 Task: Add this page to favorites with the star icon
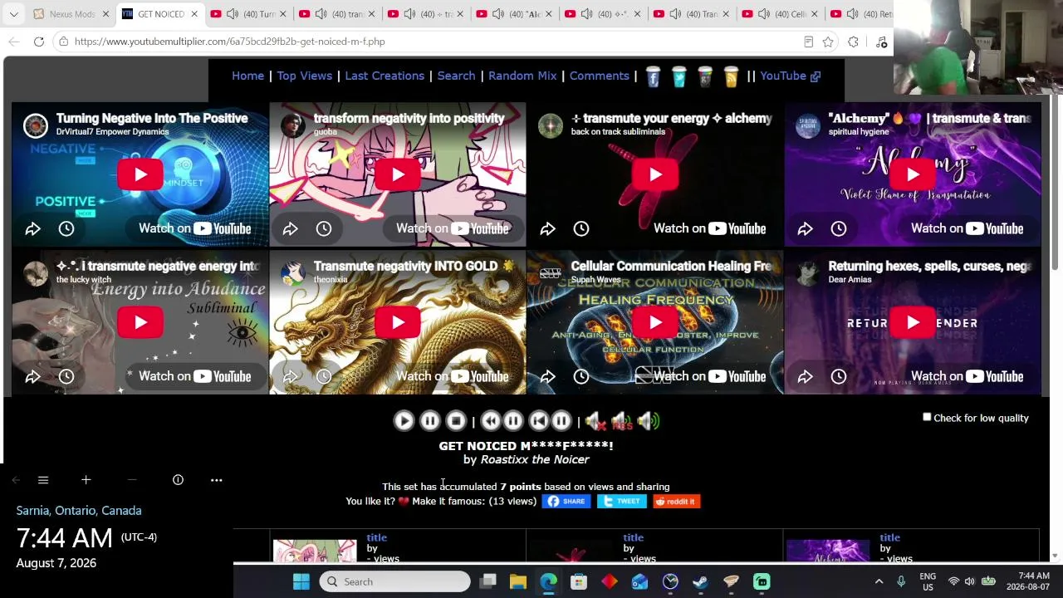pyautogui.click(x=828, y=42)
